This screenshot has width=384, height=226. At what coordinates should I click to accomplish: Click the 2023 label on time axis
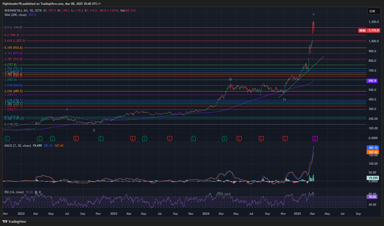pyautogui.click(x=114, y=214)
